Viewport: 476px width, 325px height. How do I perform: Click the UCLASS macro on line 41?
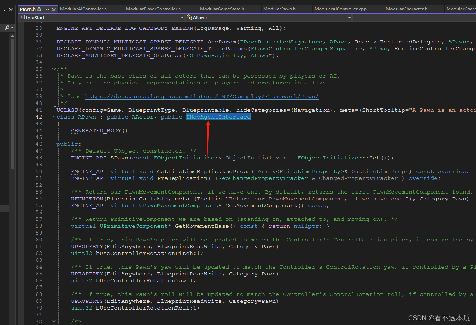click(x=67, y=110)
